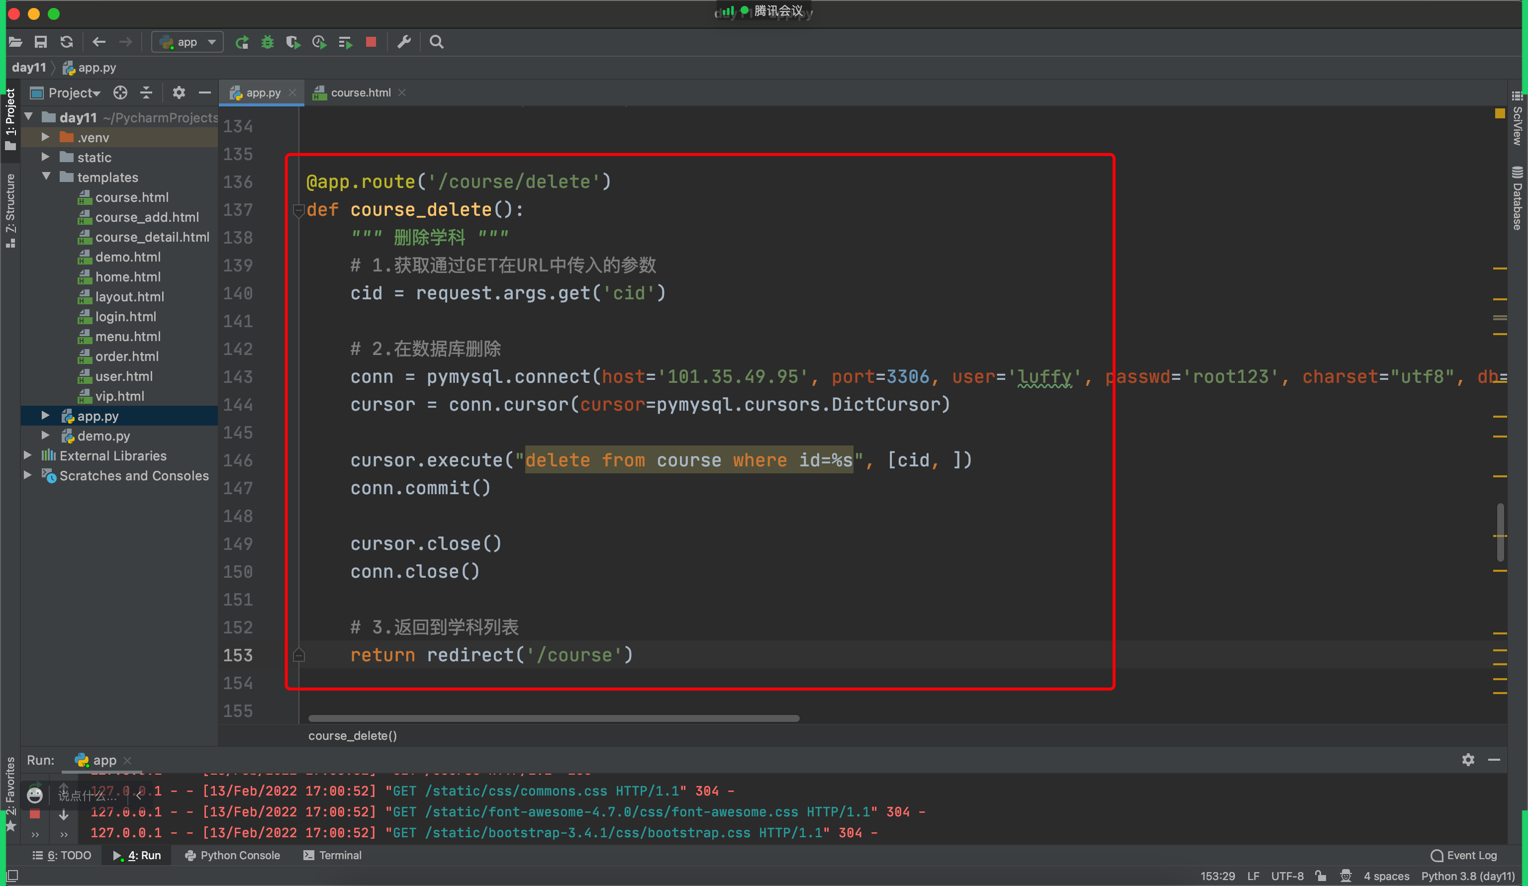Viewport: 1528px width, 886px height.
Task: Open the Python Console tab
Action: click(x=233, y=855)
